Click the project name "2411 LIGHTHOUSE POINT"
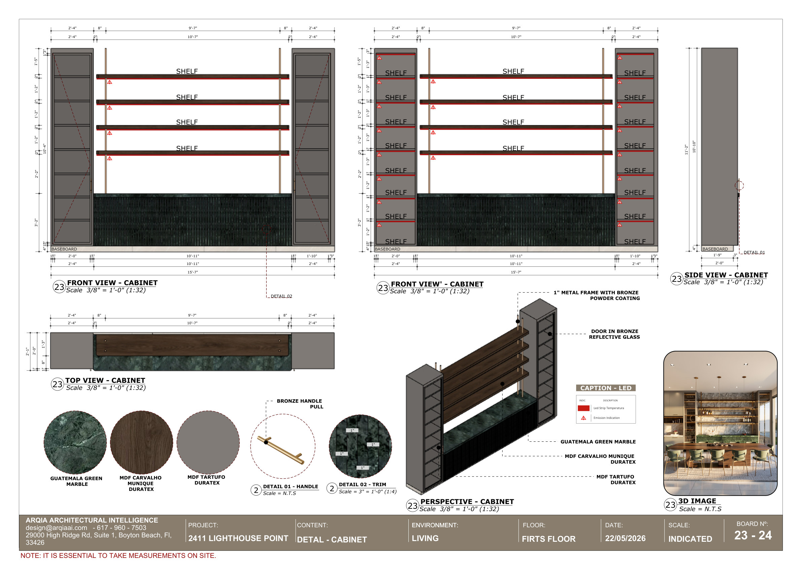This screenshot has height=567, width=802. click(x=238, y=538)
